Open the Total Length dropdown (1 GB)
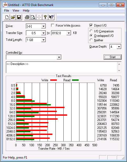Screen dimensions: 127x162 [x=43, y=40]
